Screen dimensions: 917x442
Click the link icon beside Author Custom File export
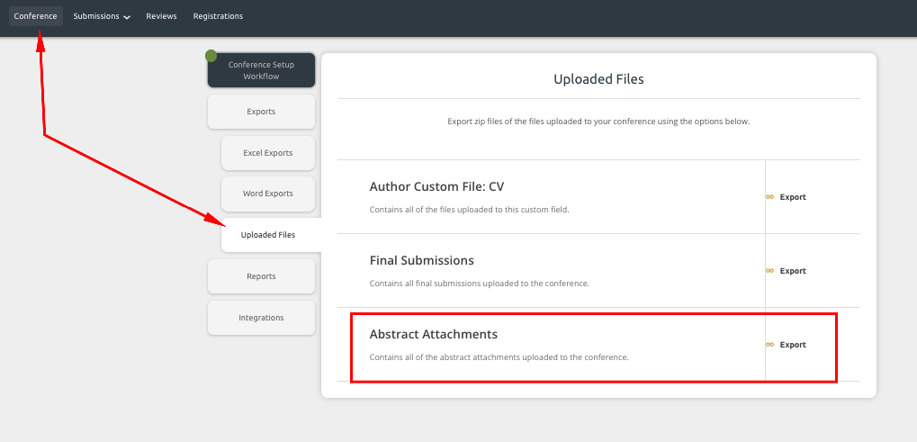point(769,197)
